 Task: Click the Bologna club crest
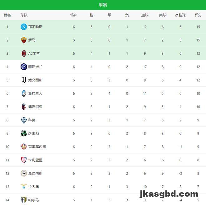(x=24, y=107)
